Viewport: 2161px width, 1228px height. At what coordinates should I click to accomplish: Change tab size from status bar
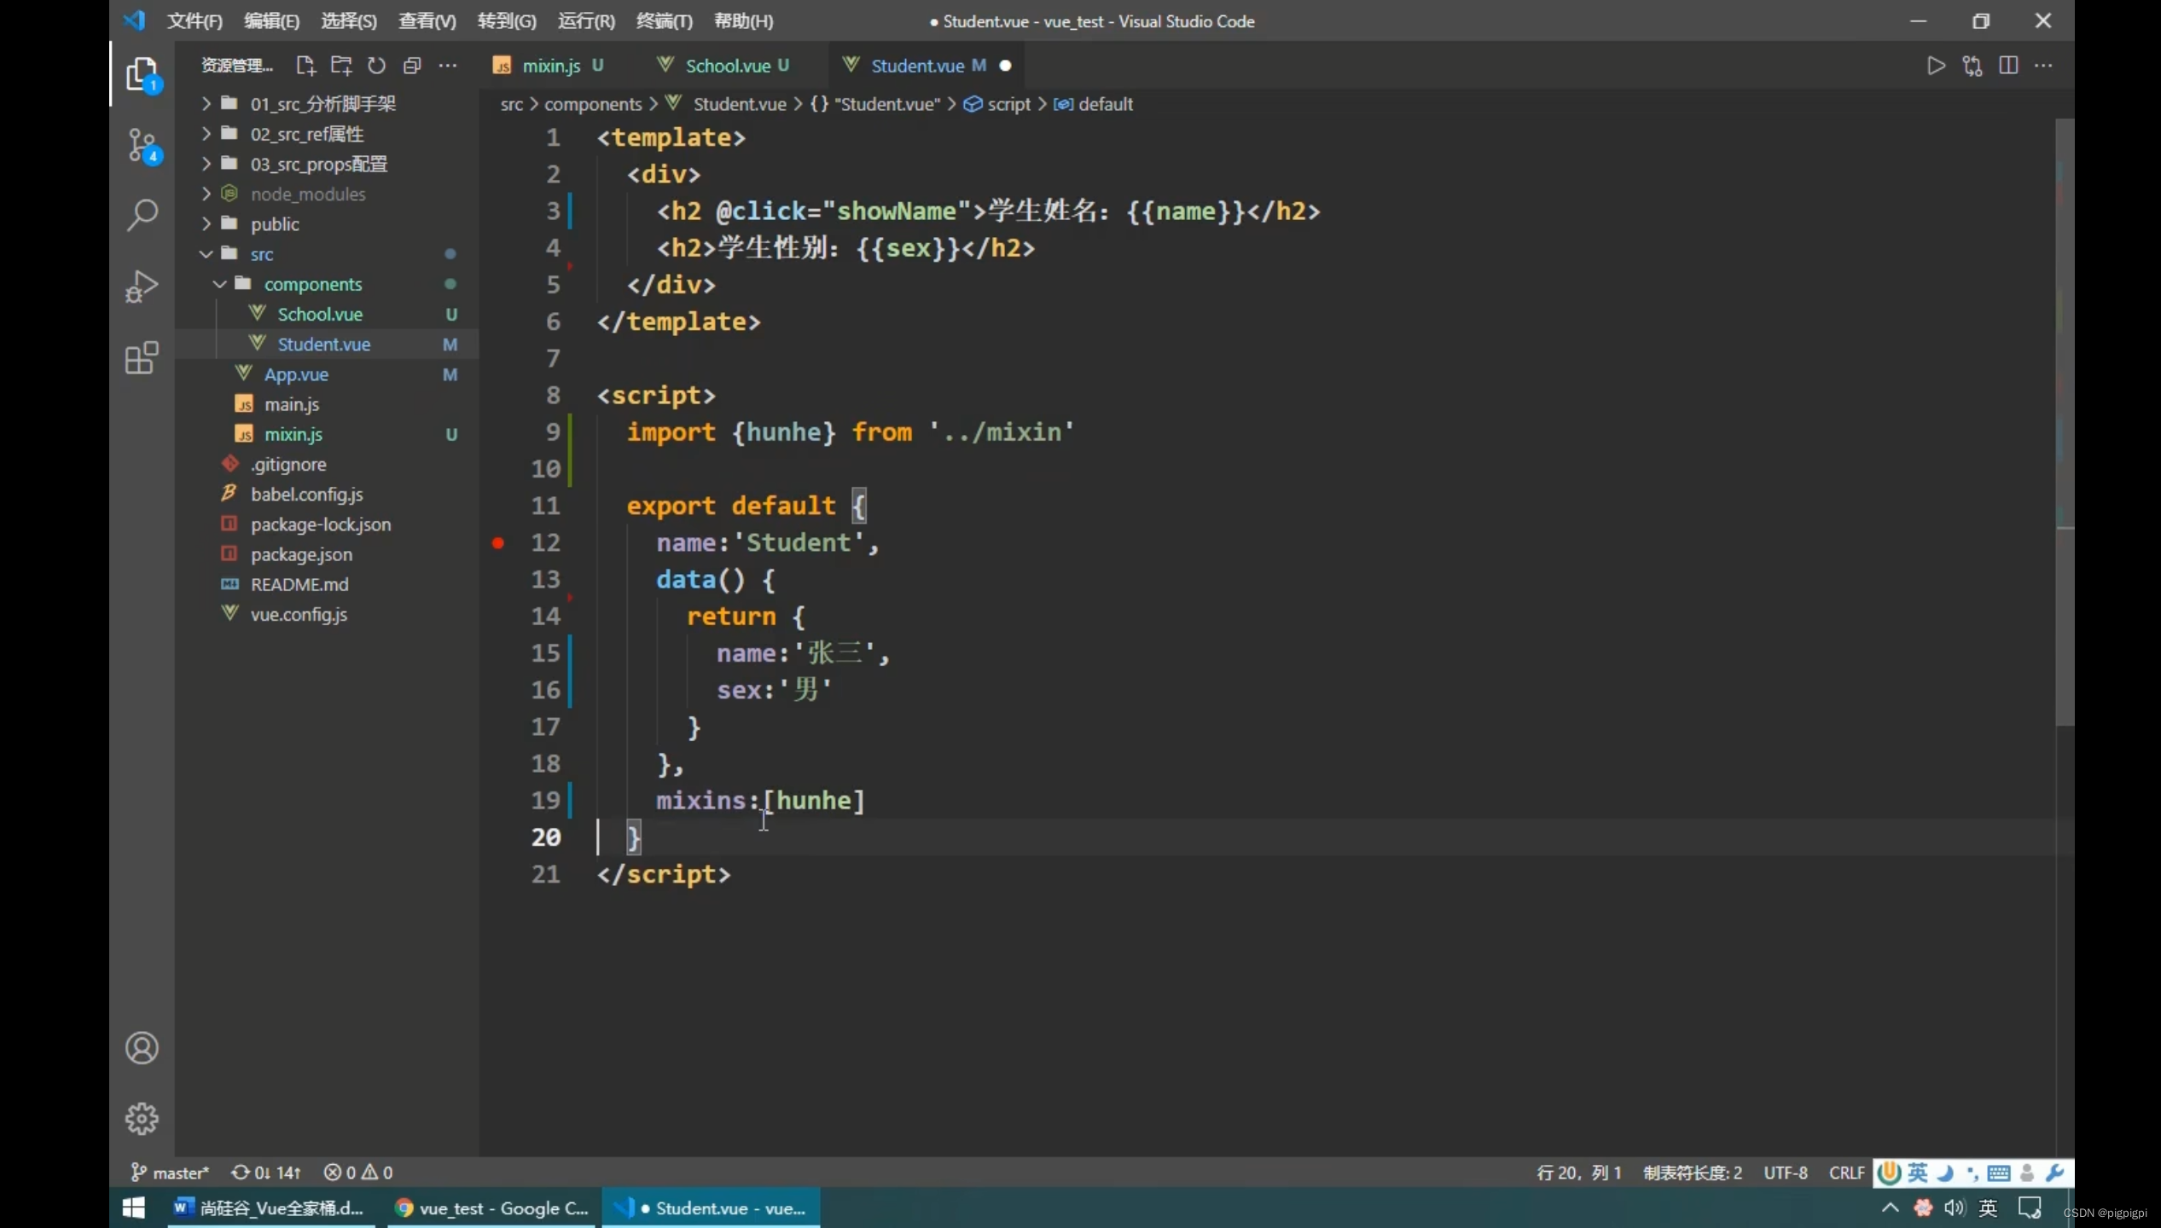click(x=1693, y=1173)
